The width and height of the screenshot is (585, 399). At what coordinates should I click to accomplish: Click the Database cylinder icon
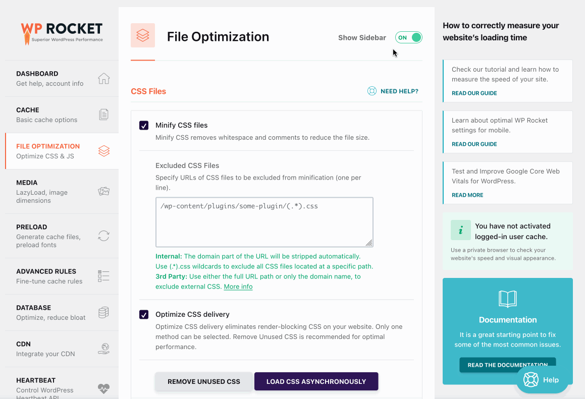[103, 312]
